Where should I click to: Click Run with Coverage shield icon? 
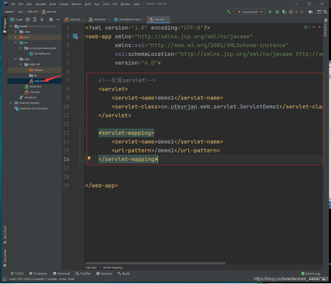284,12
